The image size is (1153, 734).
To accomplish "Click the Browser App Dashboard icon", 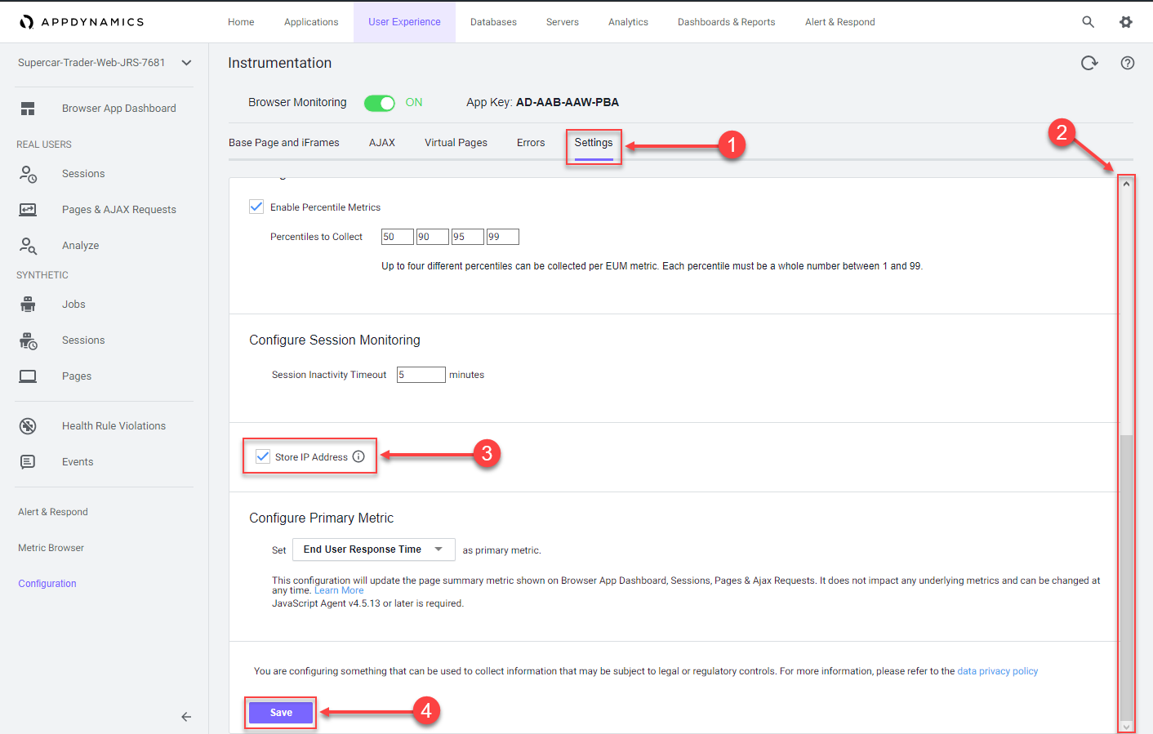I will 28,109.
